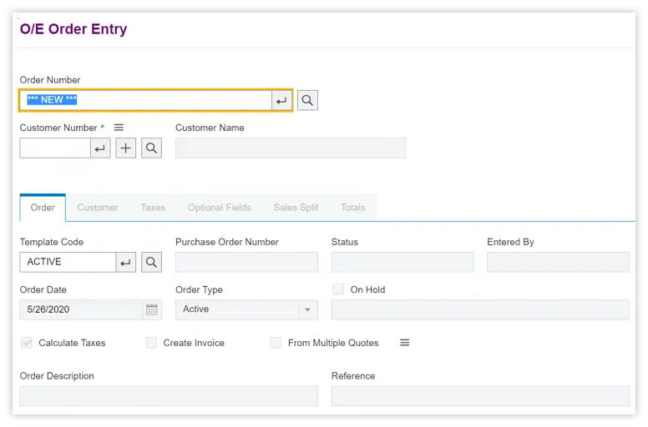648x427 pixels.
Task: Tick the From Multiple Quotes checkbox
Action: 276,343
